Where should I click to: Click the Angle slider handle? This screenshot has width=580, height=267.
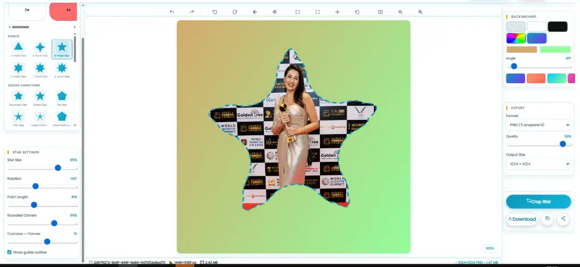click(514, 66)
